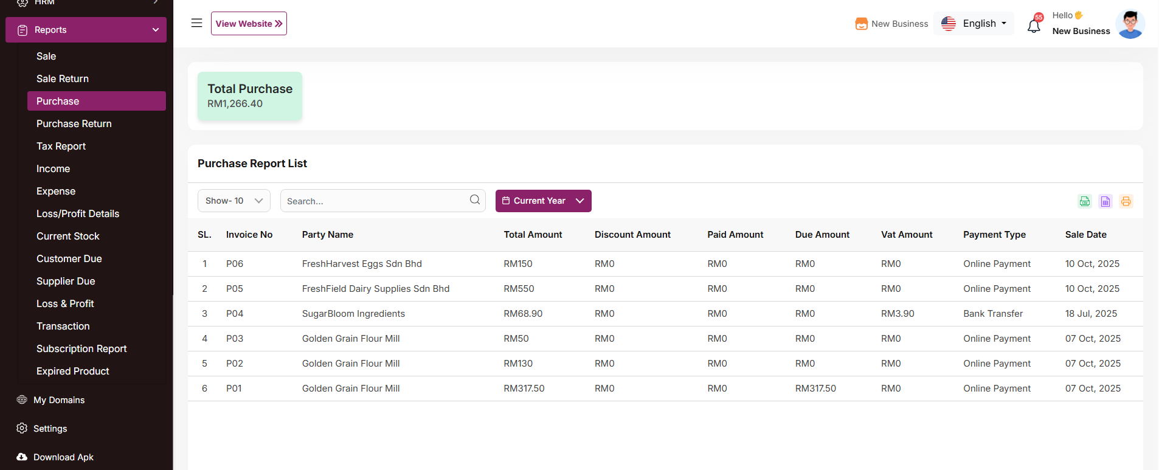The height and width of the screenshot is (470, 1159).
Task: Go to the Tax Report page
Action: click(x=61, y=146)
